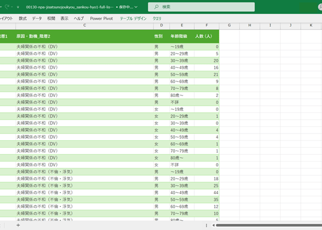The width and height of the screenshot is (322, 230).
Task: Select 不詳 in the female DV row
Action: 182,165
